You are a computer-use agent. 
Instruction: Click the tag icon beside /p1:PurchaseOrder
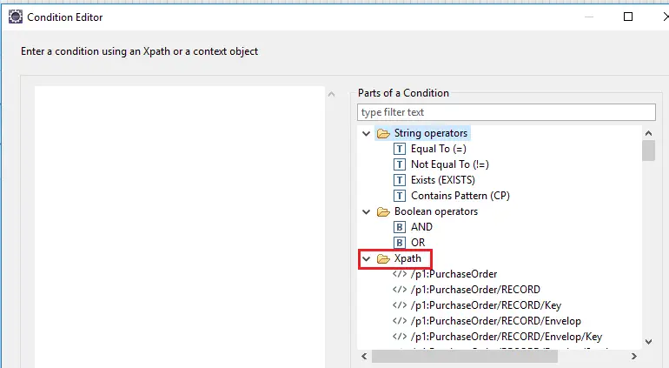tap(400, 274)
